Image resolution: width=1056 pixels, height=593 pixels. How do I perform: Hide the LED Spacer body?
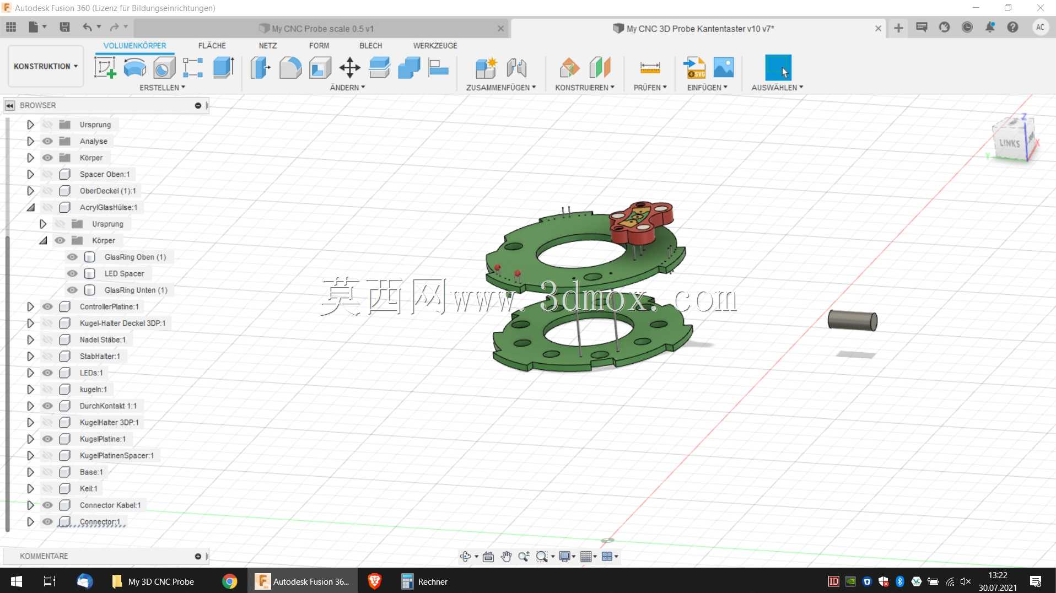pyautogui.click(x=72, y=273)
